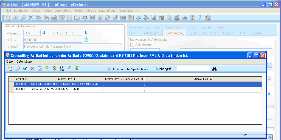Viewport: 281px width, 140px height.
Task: Start search with the binoculars icon
Action: click(215, 69)
